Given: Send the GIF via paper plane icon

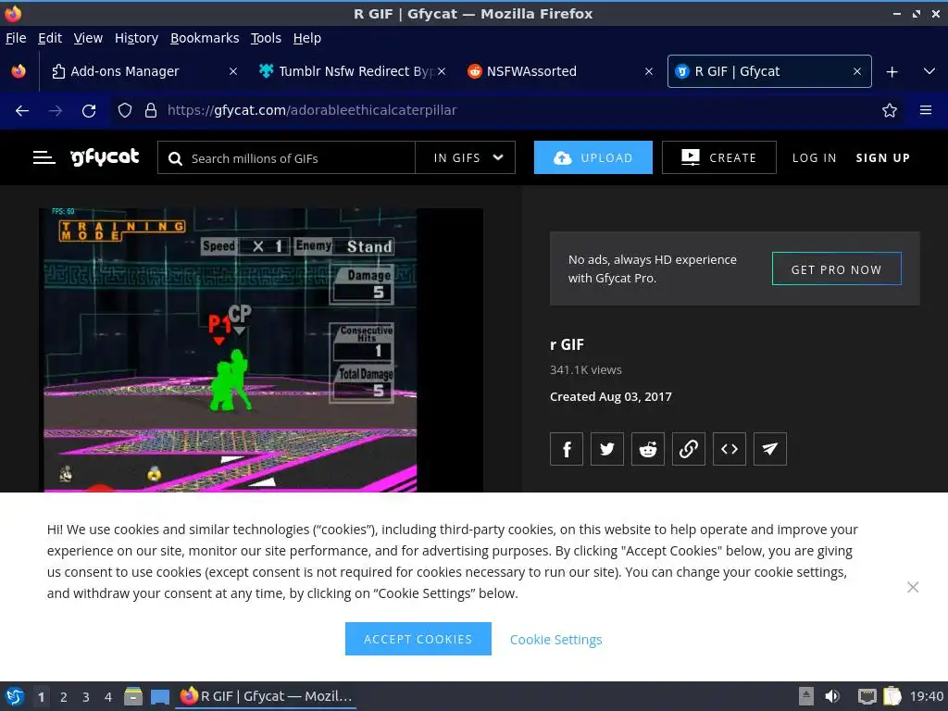Looking at the screenshot, I should [x=770, y=449].
